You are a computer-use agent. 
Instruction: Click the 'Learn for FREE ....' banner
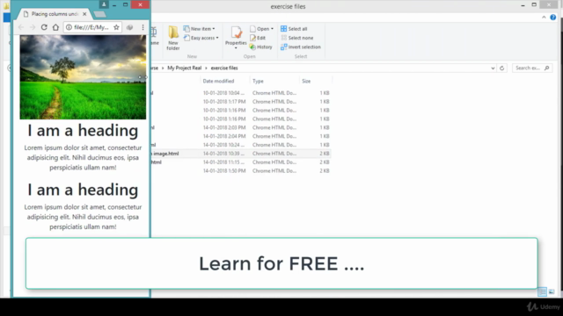(x=281, y=263)
